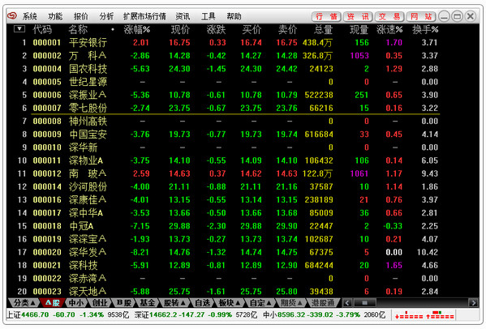Expand the 板块▲ tab menu
486x329 pixels.
[x=230, y=303]
